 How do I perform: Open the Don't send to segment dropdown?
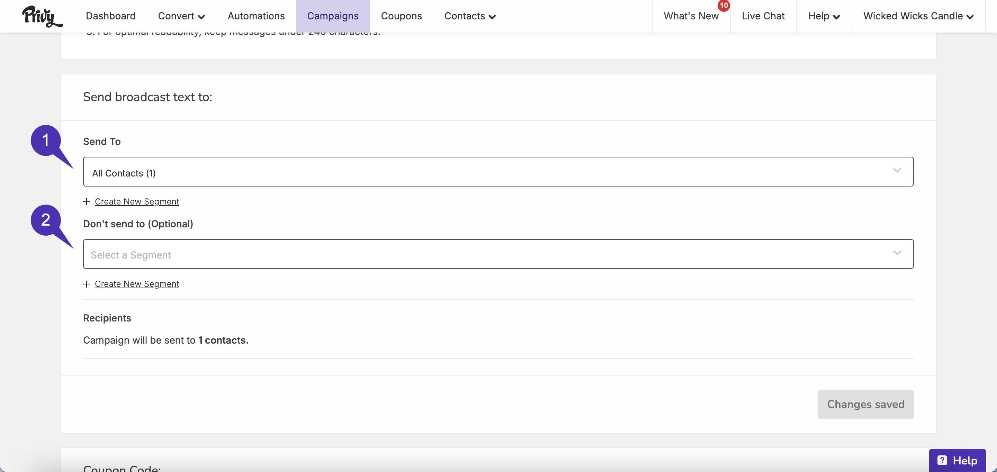click(498, 254)
